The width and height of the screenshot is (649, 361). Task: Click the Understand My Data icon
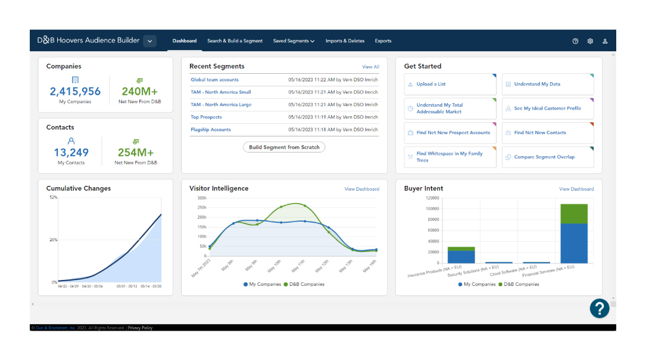508,85
